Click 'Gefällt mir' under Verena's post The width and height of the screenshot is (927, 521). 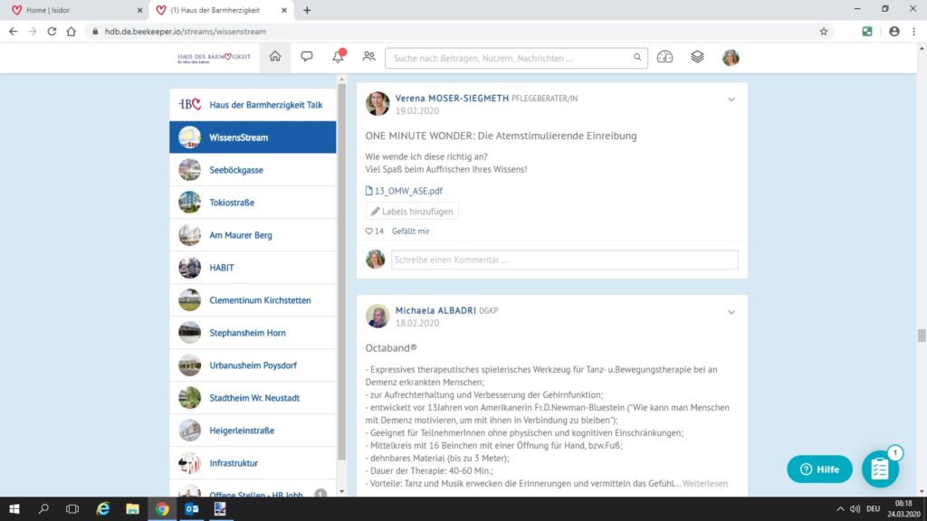click(410, 232)
